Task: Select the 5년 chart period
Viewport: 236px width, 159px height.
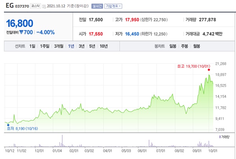Action: coord(92,46)
